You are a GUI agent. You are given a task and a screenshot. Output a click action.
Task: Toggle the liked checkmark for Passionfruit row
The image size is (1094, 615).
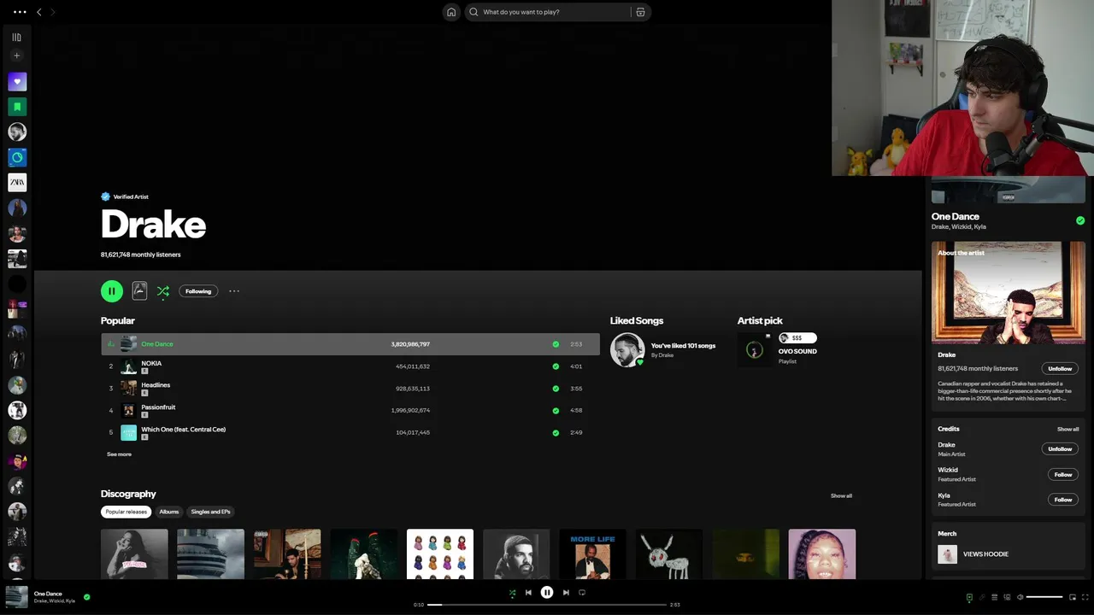point(556,410)
